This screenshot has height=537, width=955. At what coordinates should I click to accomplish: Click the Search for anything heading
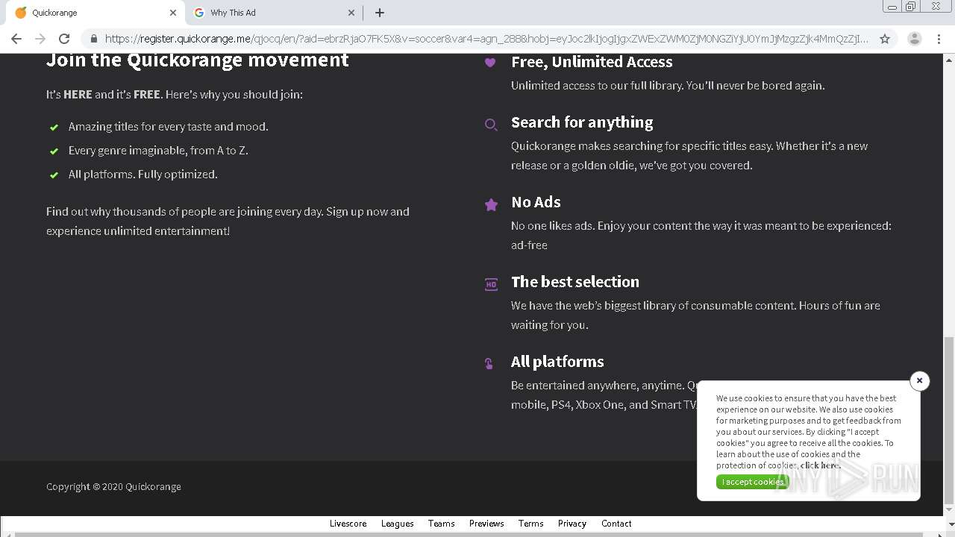click(x=582, y=122)
